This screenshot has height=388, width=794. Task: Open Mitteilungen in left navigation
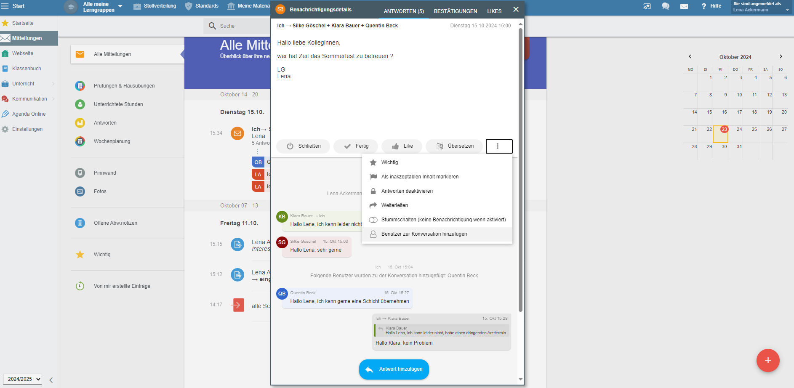(29, 38)
